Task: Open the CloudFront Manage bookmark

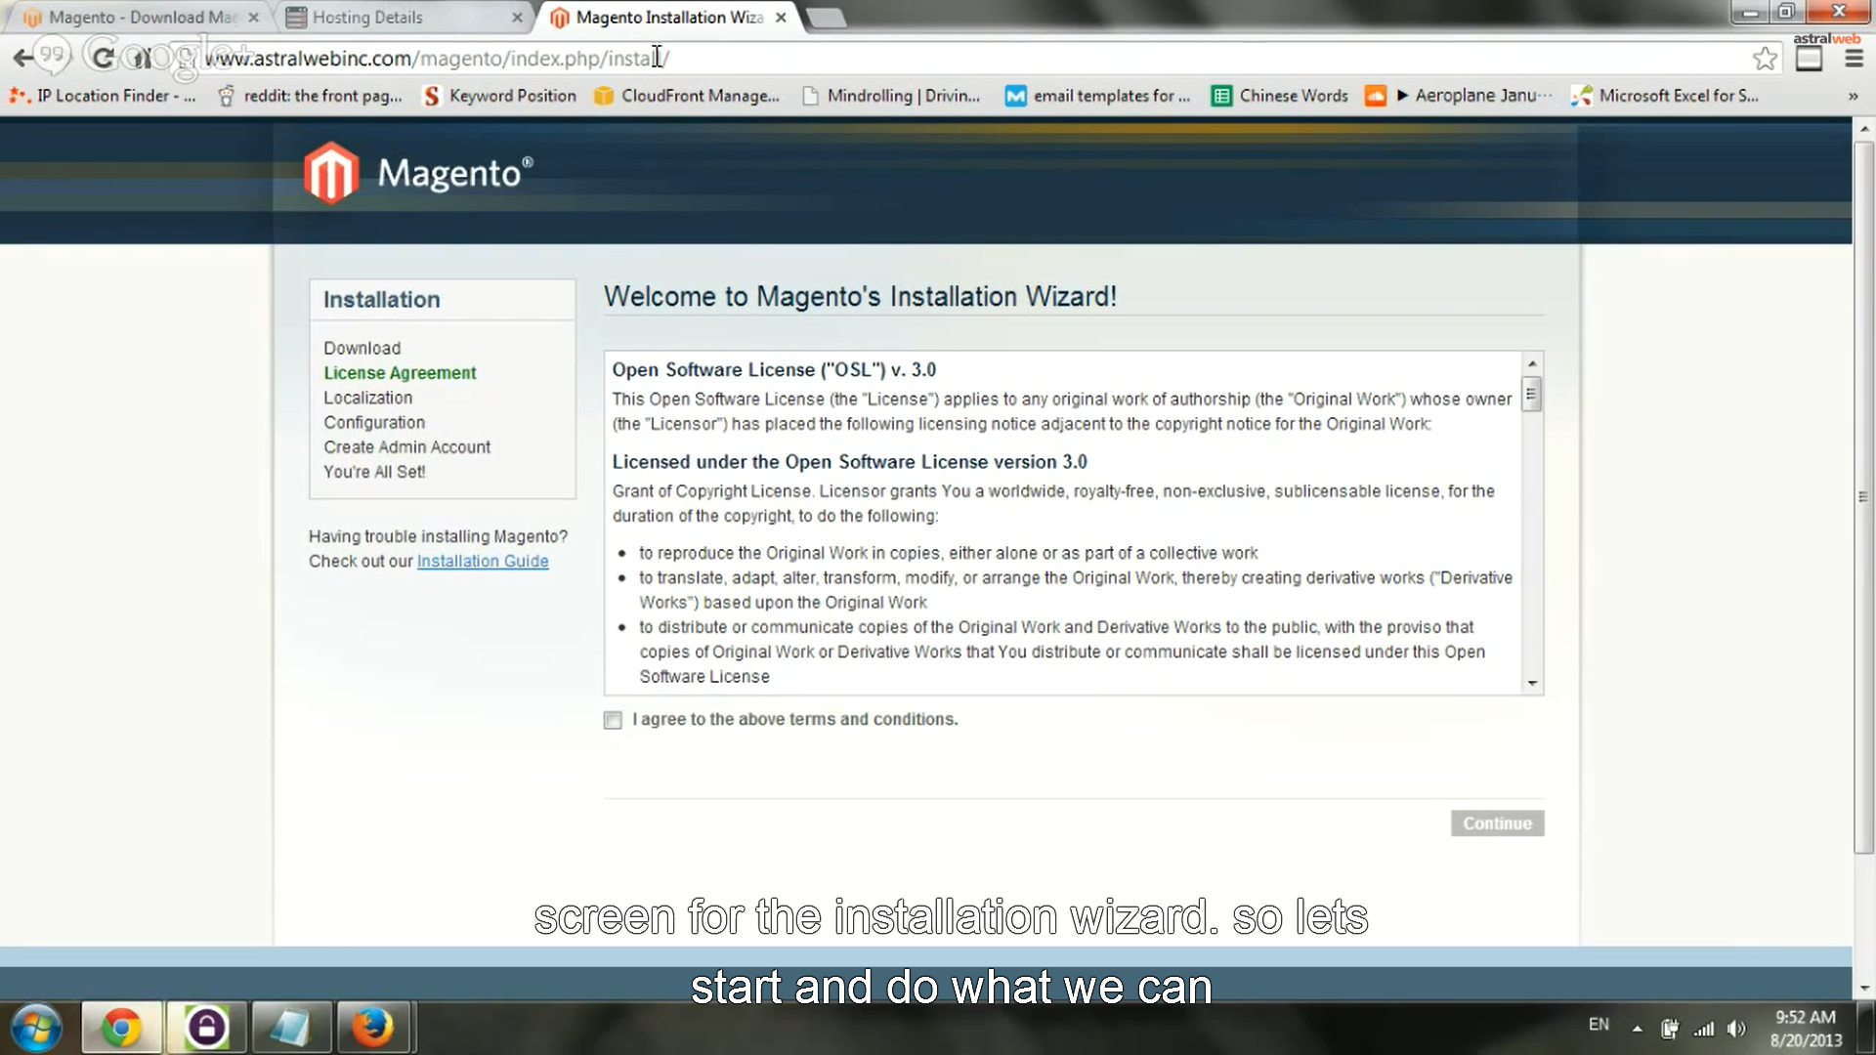Action: pos(687,96)
